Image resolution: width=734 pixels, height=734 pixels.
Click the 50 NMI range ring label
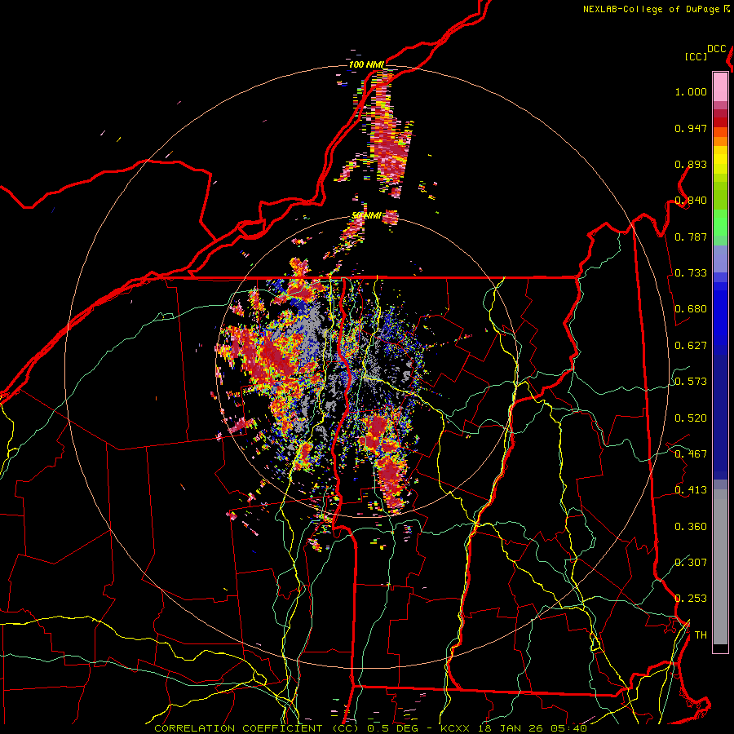click(366, 216)
